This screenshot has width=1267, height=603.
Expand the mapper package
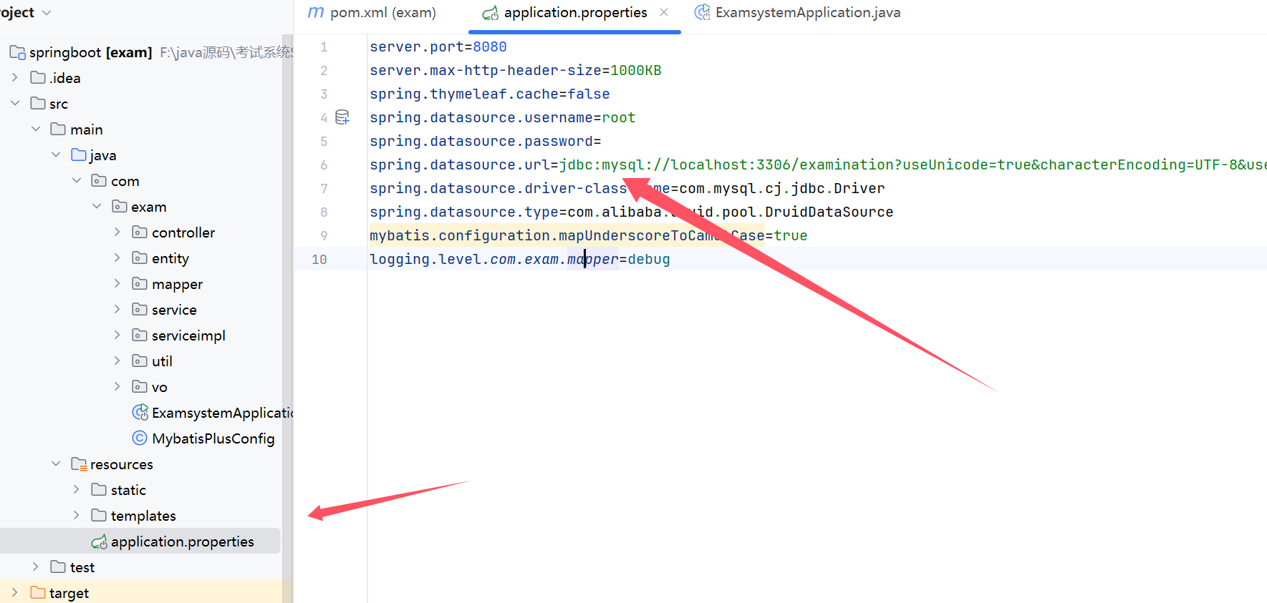tap(117, 284)
